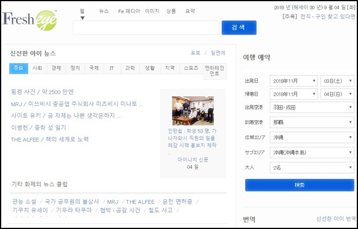Switch to the 국제 news tab
Viewport: 358px width, 229px height.
pyautogui.click(x=94, y=68)
